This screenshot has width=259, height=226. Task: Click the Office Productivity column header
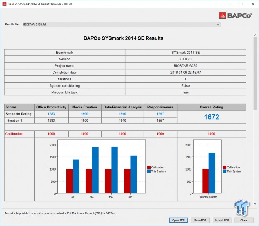(x=51, y=107)
